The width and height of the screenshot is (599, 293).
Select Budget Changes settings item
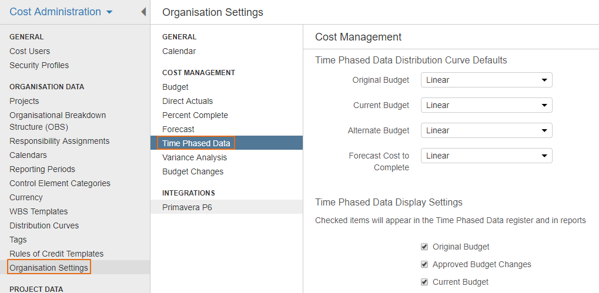pyautogui.click(x=193, y=171)
